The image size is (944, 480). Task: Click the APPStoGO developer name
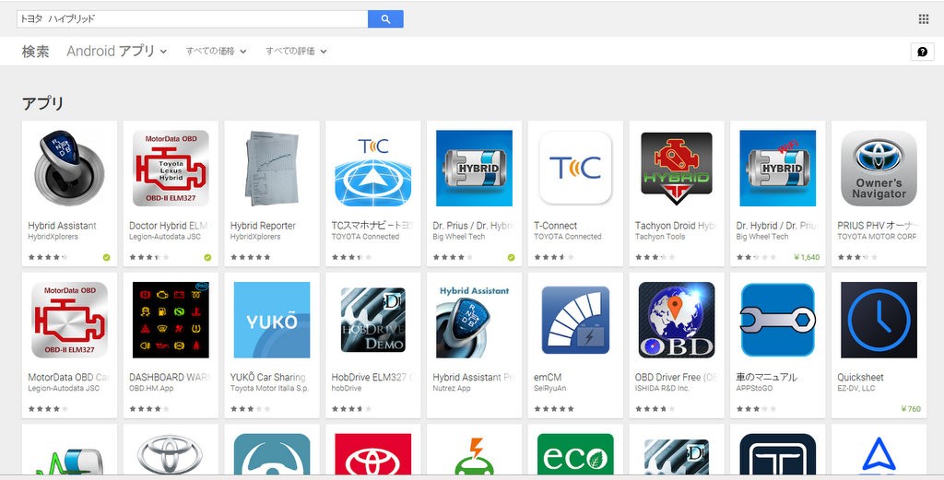pos(754,389)
